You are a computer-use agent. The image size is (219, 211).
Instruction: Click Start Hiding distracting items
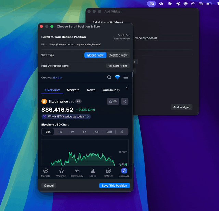pos(118,66)
